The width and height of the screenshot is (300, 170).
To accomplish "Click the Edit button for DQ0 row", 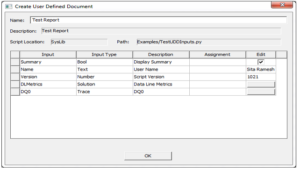I will coord(261,92).
